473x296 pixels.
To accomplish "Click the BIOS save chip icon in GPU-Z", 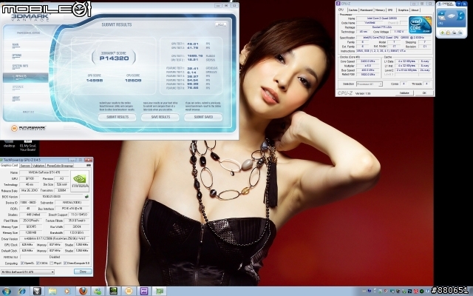I will tap(87, 197).
